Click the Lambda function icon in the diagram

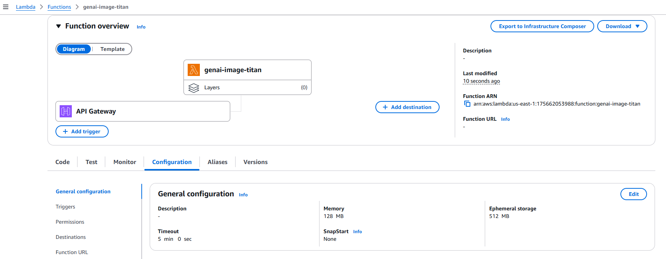pos(194,70)
